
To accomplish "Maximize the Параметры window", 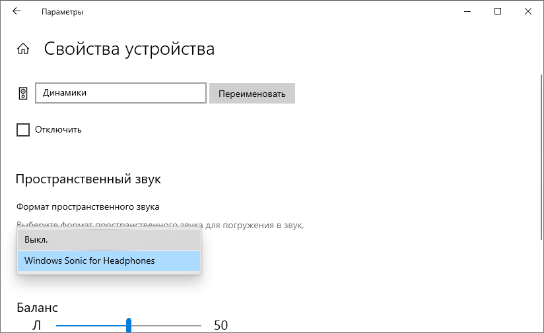I will coord(498,12).
